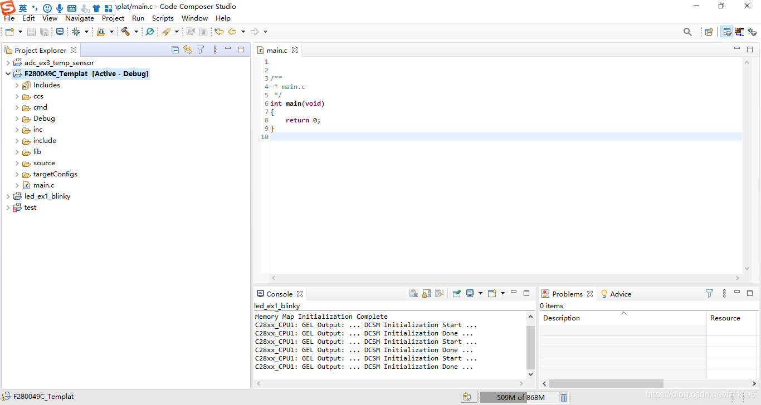Select main.c file in Project Explorer
The height and width of the screenshot is (405, 761).
click(43, 185)
